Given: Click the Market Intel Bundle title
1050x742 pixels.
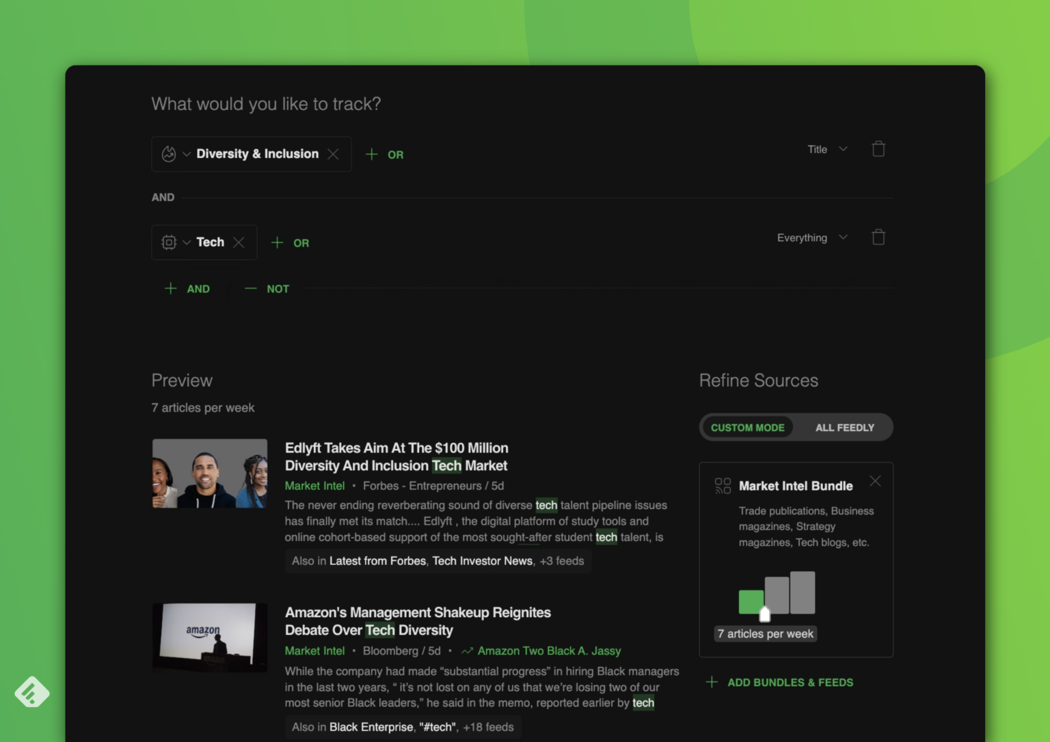Looking at the screenshot, I should (796, 486).
